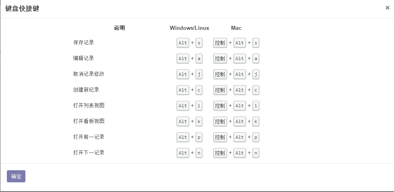Click the 'k' key under Windows/Linux
394x192 pixels.
[199, 121]
